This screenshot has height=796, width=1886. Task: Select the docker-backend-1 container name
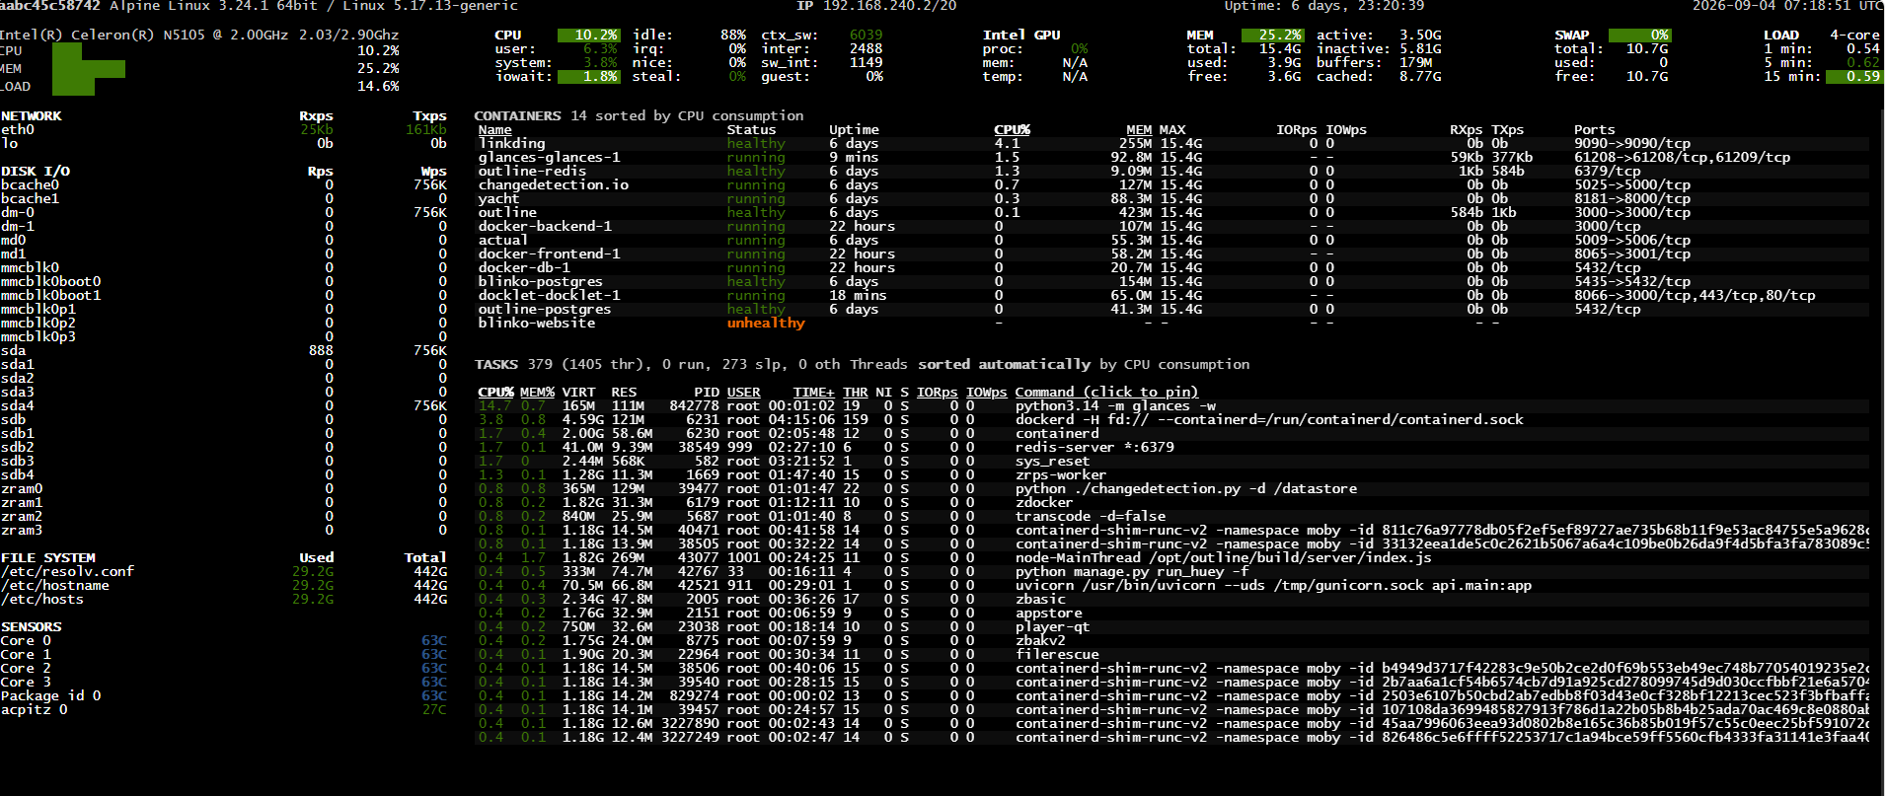[546, 226]
